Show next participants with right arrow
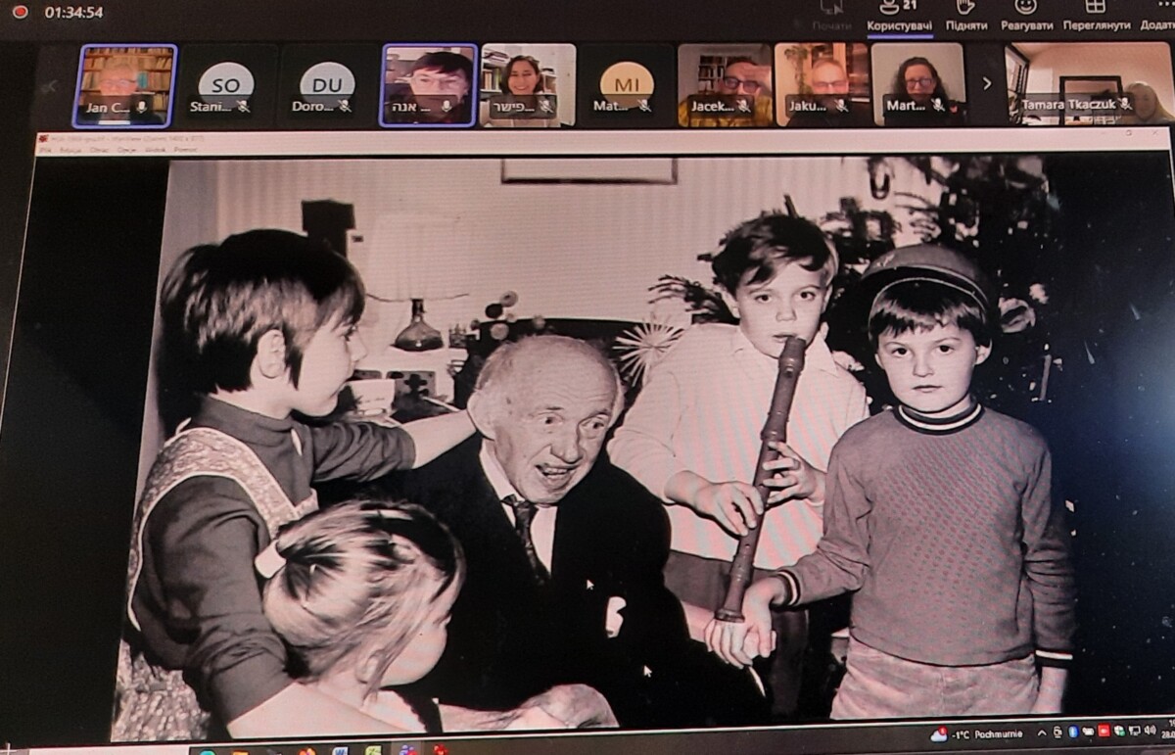This screenshot has height=755, width=1175. pyautogui.click(x=986, y=84)
